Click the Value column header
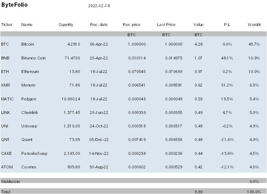 pyautogui.click(x=198, y=25)
